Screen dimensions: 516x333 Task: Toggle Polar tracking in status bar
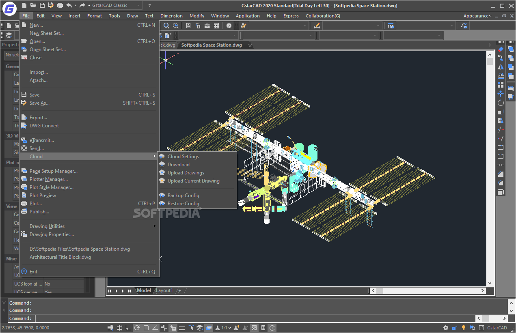[x=137, y=328]
